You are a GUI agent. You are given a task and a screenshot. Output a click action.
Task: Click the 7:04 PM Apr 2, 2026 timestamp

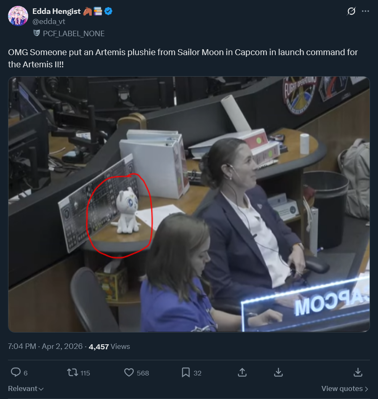[45, 346]
